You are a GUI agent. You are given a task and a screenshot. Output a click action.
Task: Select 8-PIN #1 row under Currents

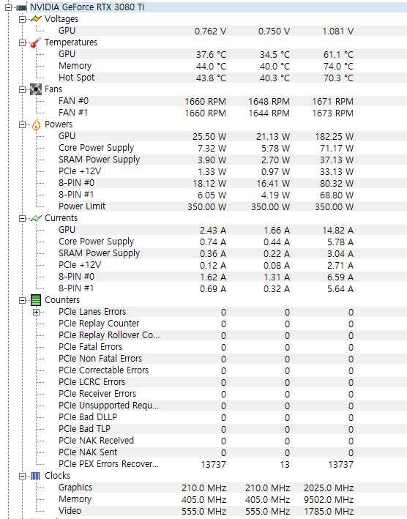click(x=232, y=288)
